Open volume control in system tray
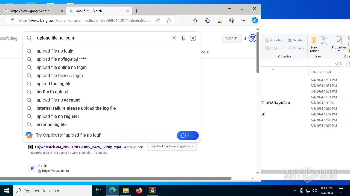Screen dimensions: 350x196 [x=315, y=191]
